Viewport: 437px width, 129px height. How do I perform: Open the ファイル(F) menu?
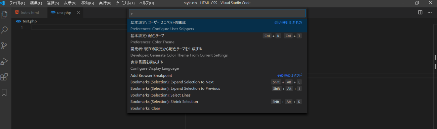[17, 3]
